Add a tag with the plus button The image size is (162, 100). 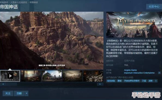pyautogui.click(x=156, y=81)
